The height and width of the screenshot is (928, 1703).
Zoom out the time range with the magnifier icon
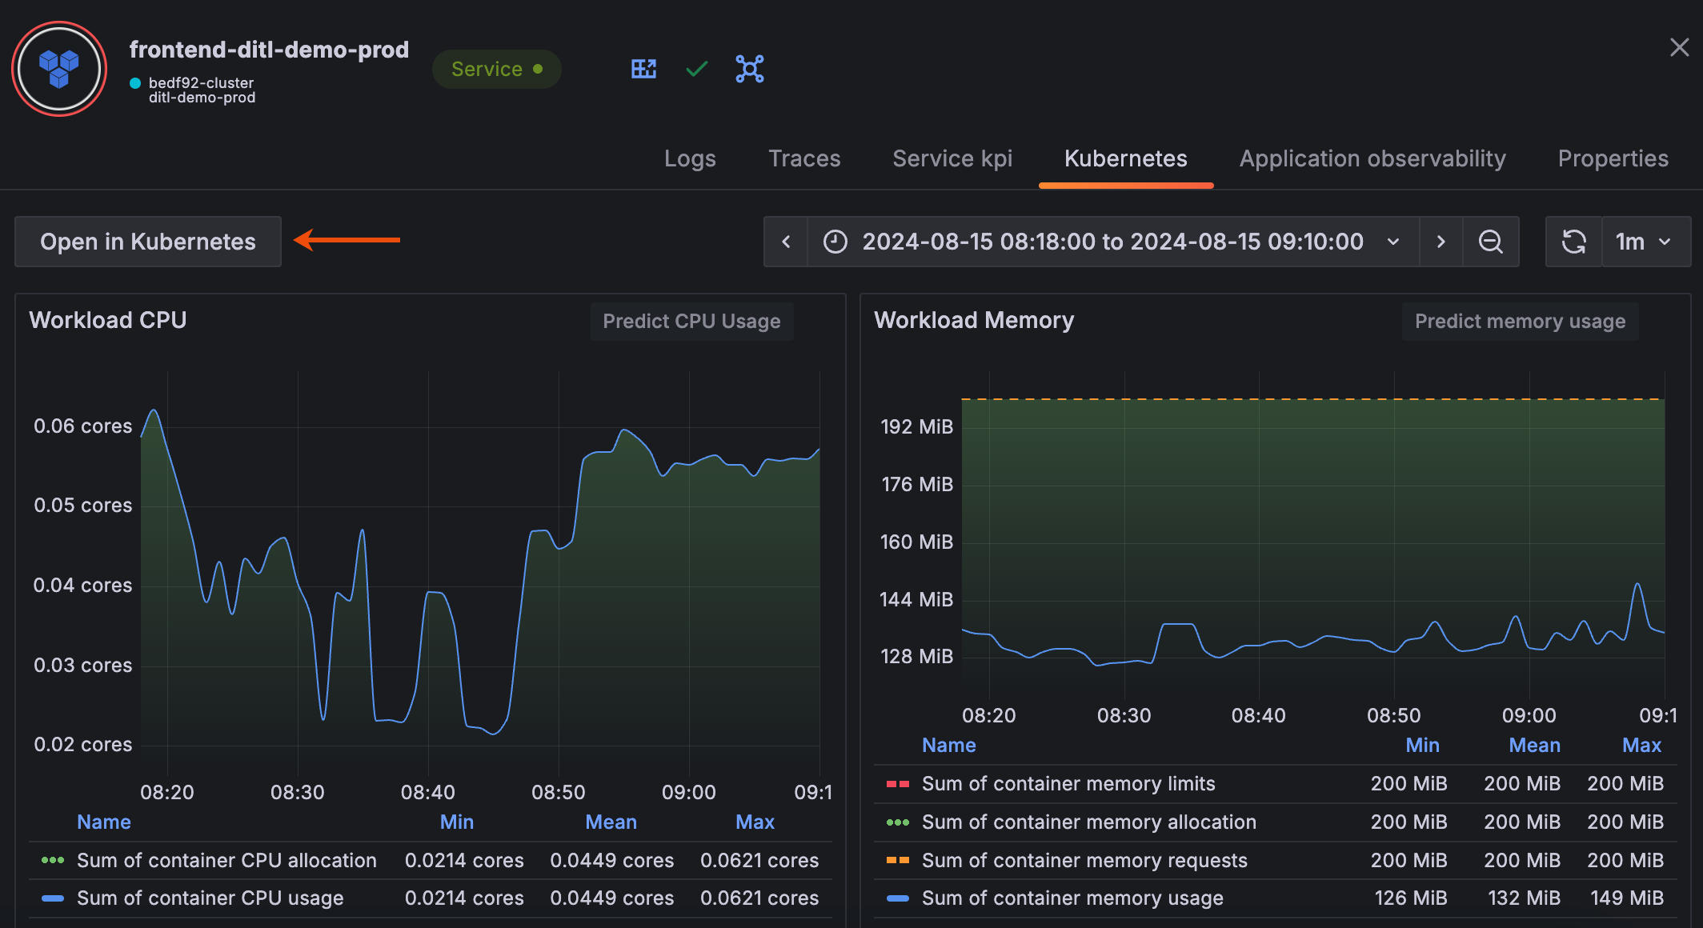click(1490, 241)
